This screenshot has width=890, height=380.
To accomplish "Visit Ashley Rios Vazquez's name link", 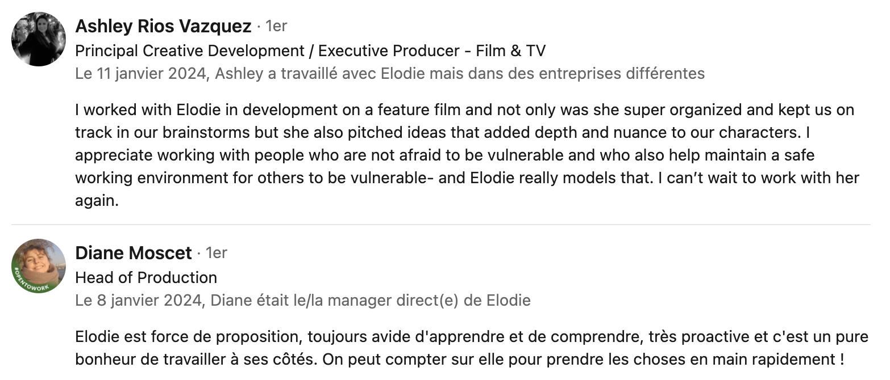I will point(163,26).
